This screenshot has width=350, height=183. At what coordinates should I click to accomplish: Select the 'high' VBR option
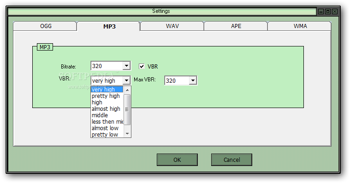[x=107, y=103]
